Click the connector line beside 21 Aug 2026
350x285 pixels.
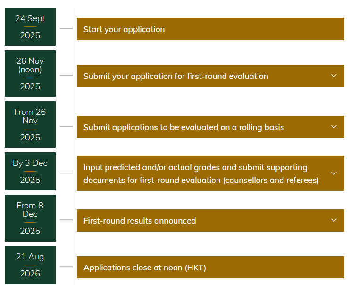tap(67, 267)
